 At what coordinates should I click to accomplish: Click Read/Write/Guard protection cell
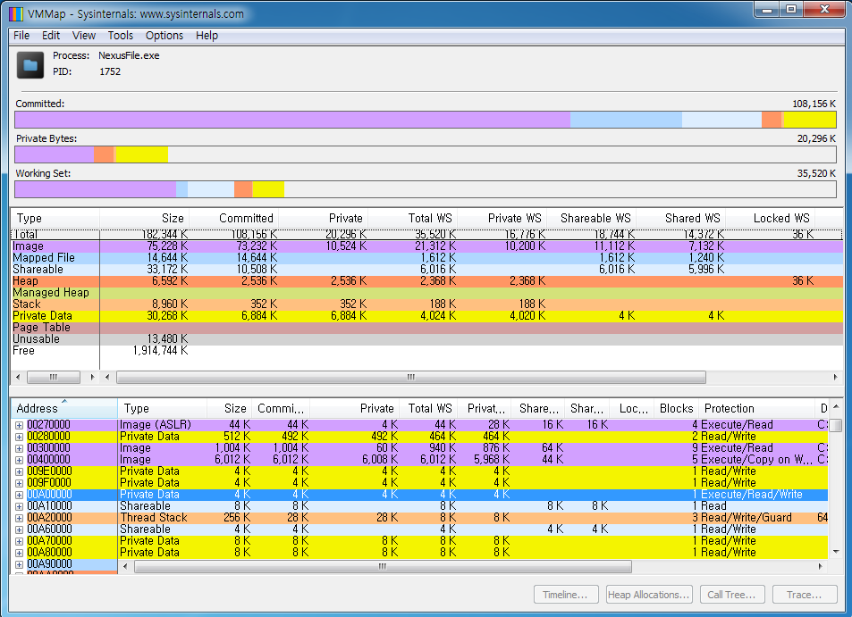[747, 518]
